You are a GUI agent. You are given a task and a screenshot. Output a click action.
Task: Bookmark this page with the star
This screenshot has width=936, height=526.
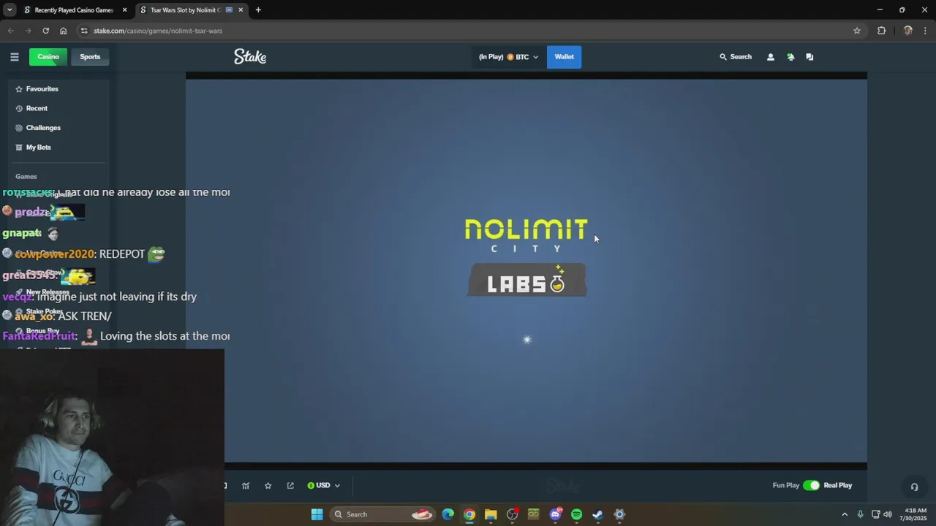(x=857, y=31)
